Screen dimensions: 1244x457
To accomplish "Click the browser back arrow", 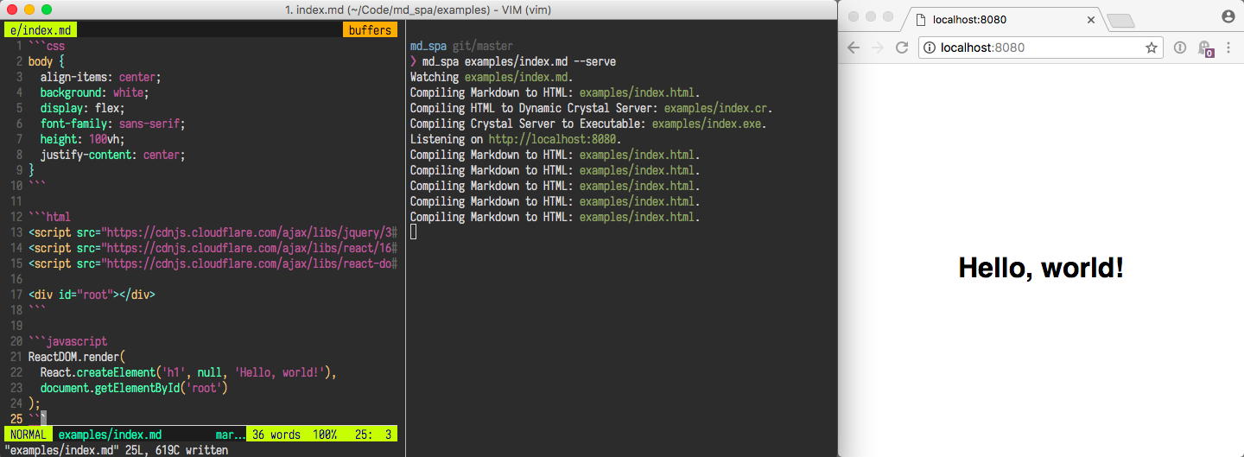I will pyautogui.click(x=854, y=48).
